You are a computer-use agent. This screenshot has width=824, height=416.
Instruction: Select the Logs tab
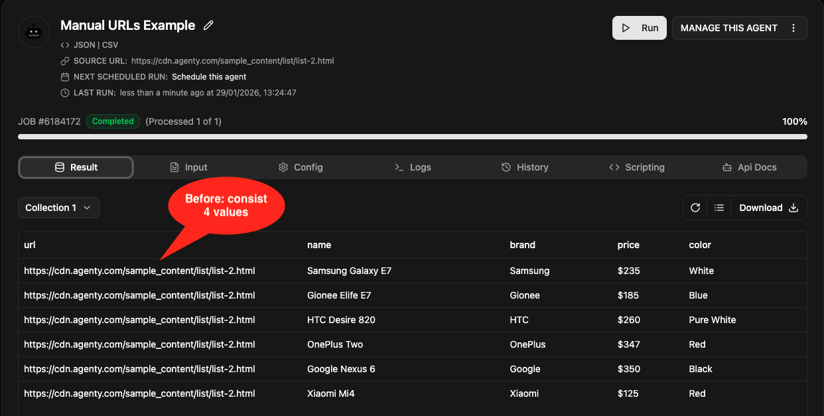pyautogui.click(x=413, y=167)
